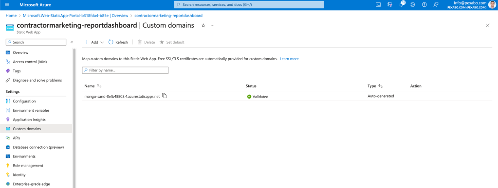Screen dimensions: 498x188
Task: Click the Refresh toolbar button
Action: click(x=118, y=42)
